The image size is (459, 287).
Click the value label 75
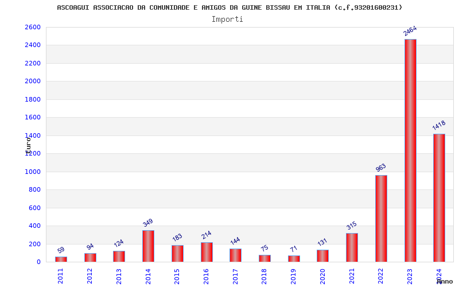264,249
